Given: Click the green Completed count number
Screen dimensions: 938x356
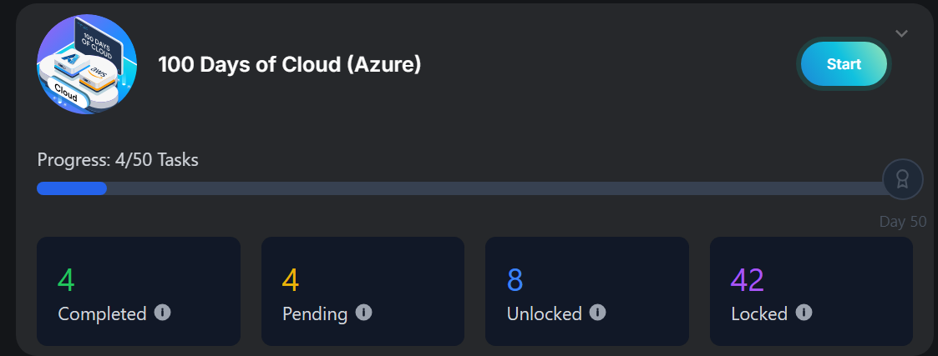Looking at the screenshot, I should (x=66, y=280).
